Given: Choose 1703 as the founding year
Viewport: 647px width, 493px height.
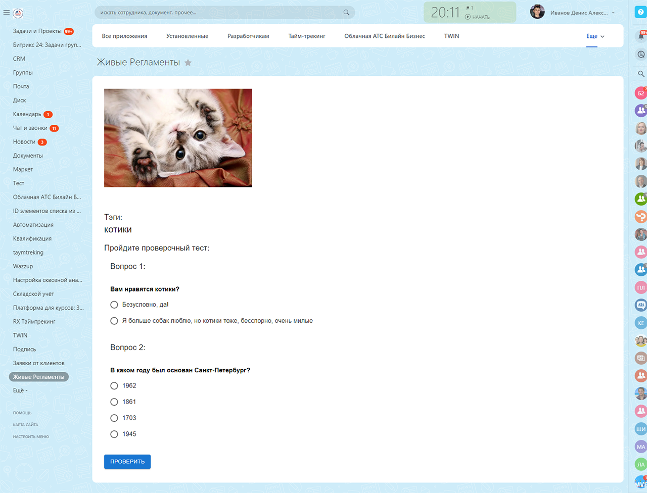Looking at the screenshot, I should 114,418.
